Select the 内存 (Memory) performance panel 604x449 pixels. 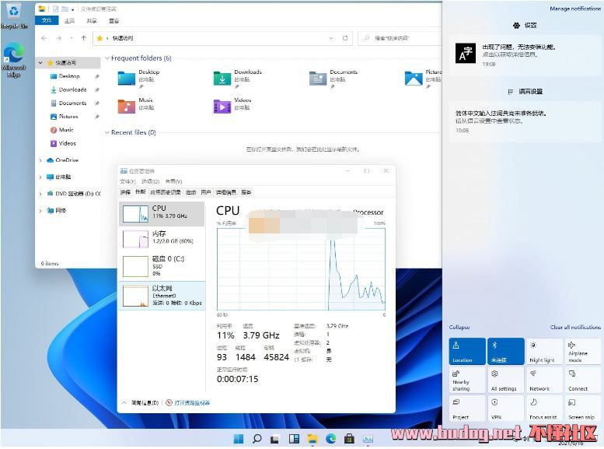(162, 237)
